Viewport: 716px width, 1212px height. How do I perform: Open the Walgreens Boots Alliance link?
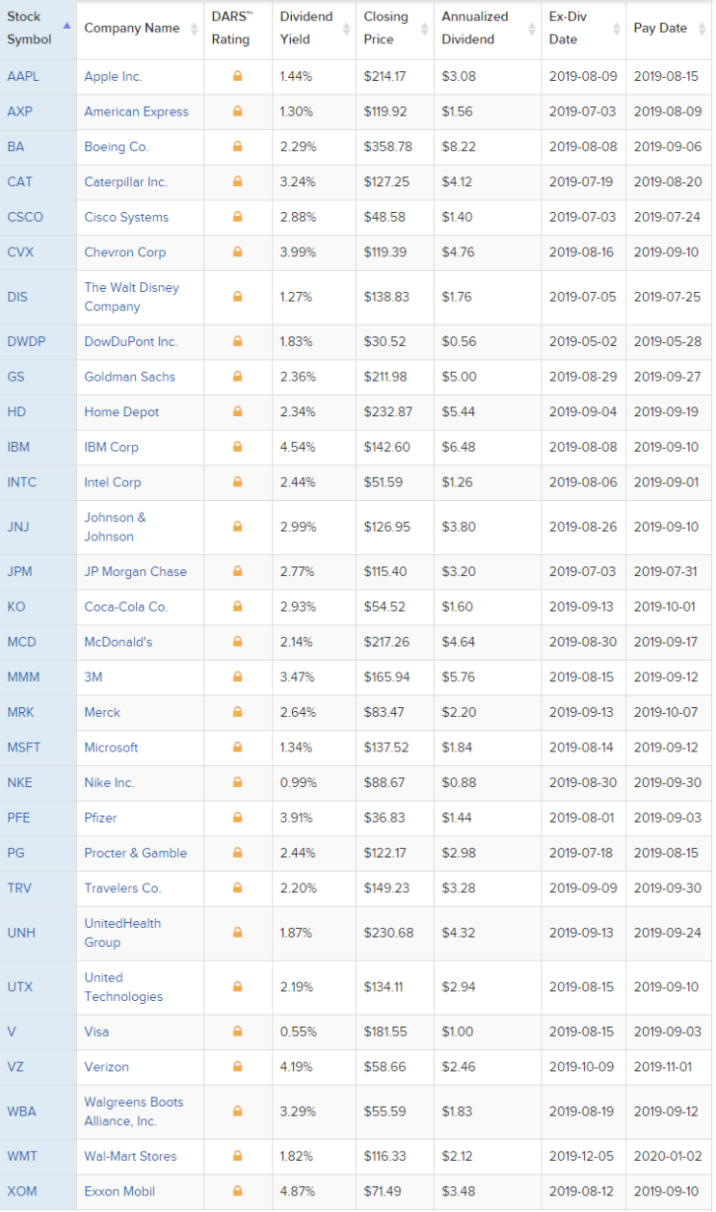(x=134, y=1112)
